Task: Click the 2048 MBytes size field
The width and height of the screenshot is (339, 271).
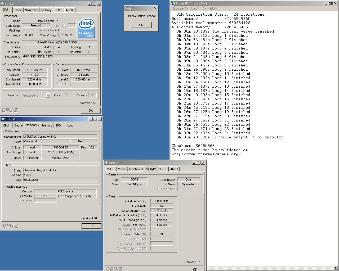Action: [134, 184]
